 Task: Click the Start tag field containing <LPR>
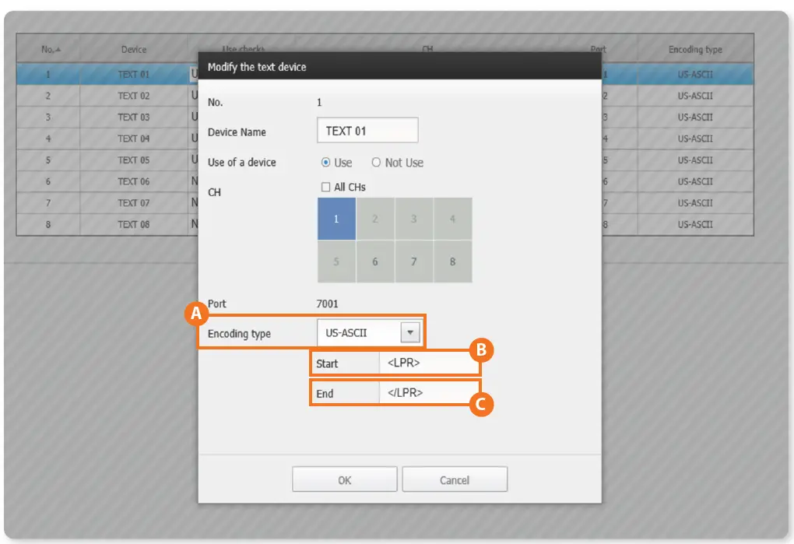(429, 363)
